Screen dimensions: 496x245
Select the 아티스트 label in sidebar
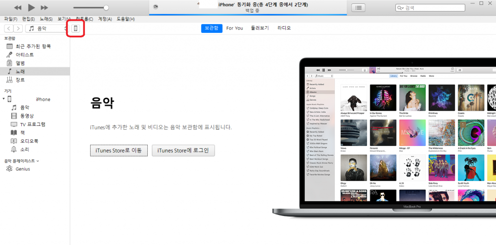25,55
